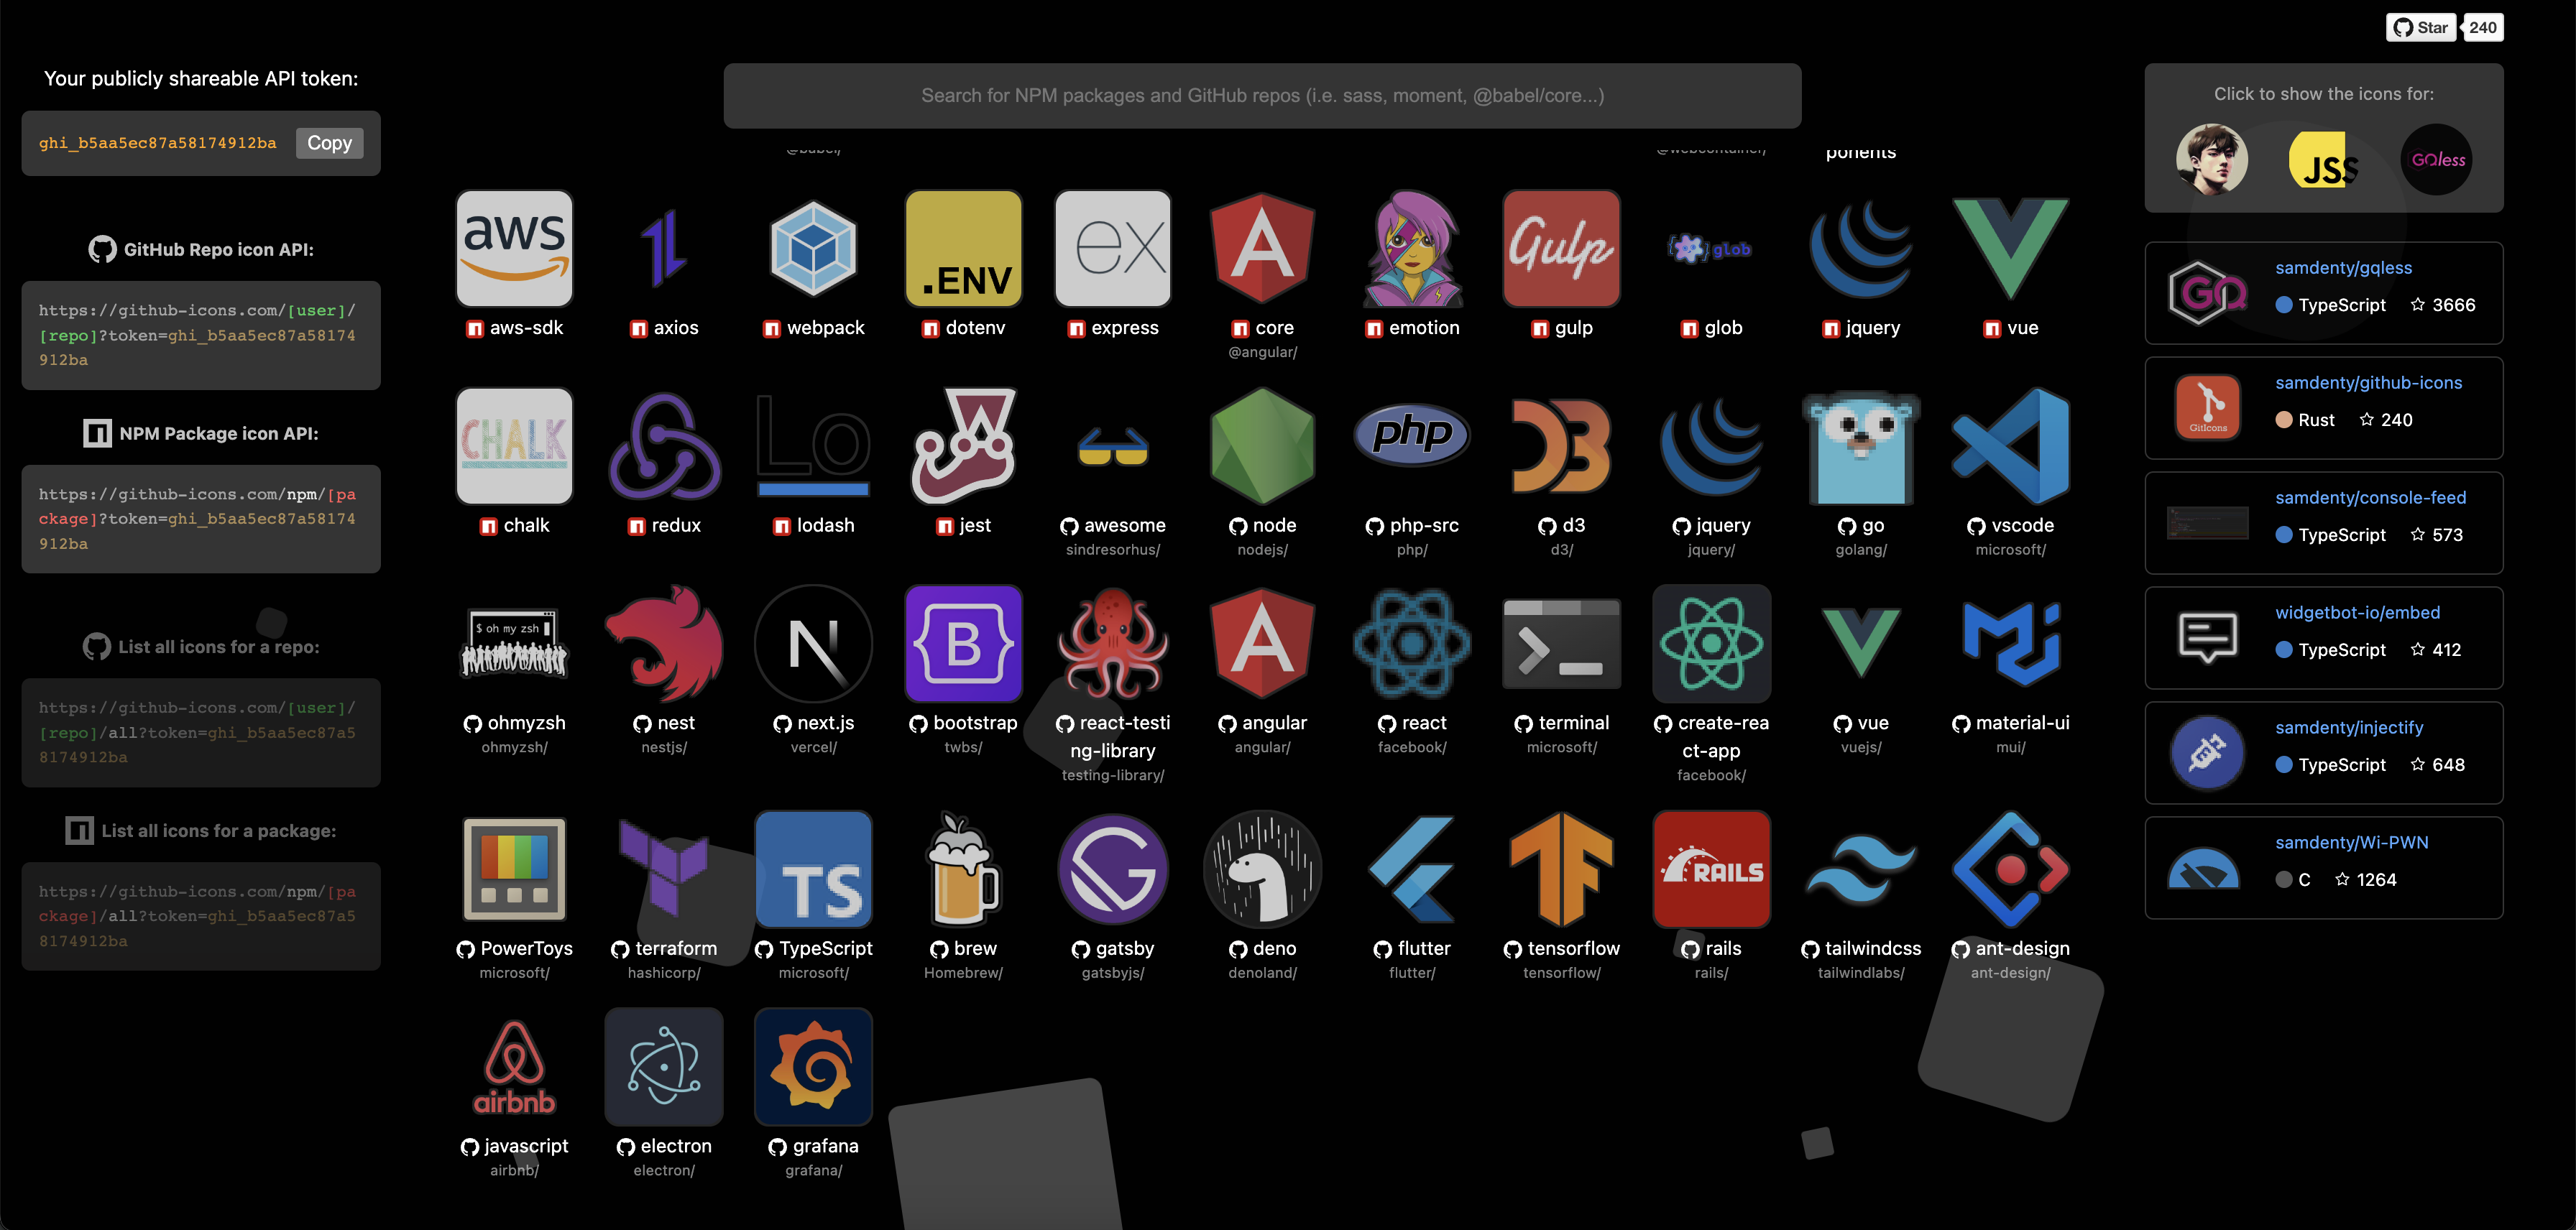Click the flutter icon
Image resolution: width=2576 pixels, height=1230 pixels.
(1412, 869)
